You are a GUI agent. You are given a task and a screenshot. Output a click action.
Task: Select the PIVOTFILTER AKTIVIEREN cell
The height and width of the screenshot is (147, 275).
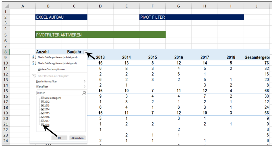pos(100,35)
